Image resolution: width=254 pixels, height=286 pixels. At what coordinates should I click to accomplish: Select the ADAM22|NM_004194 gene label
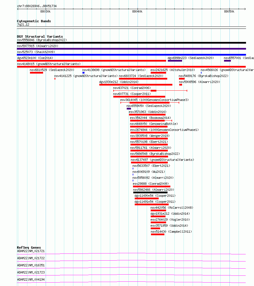click(x=31, y=280)
